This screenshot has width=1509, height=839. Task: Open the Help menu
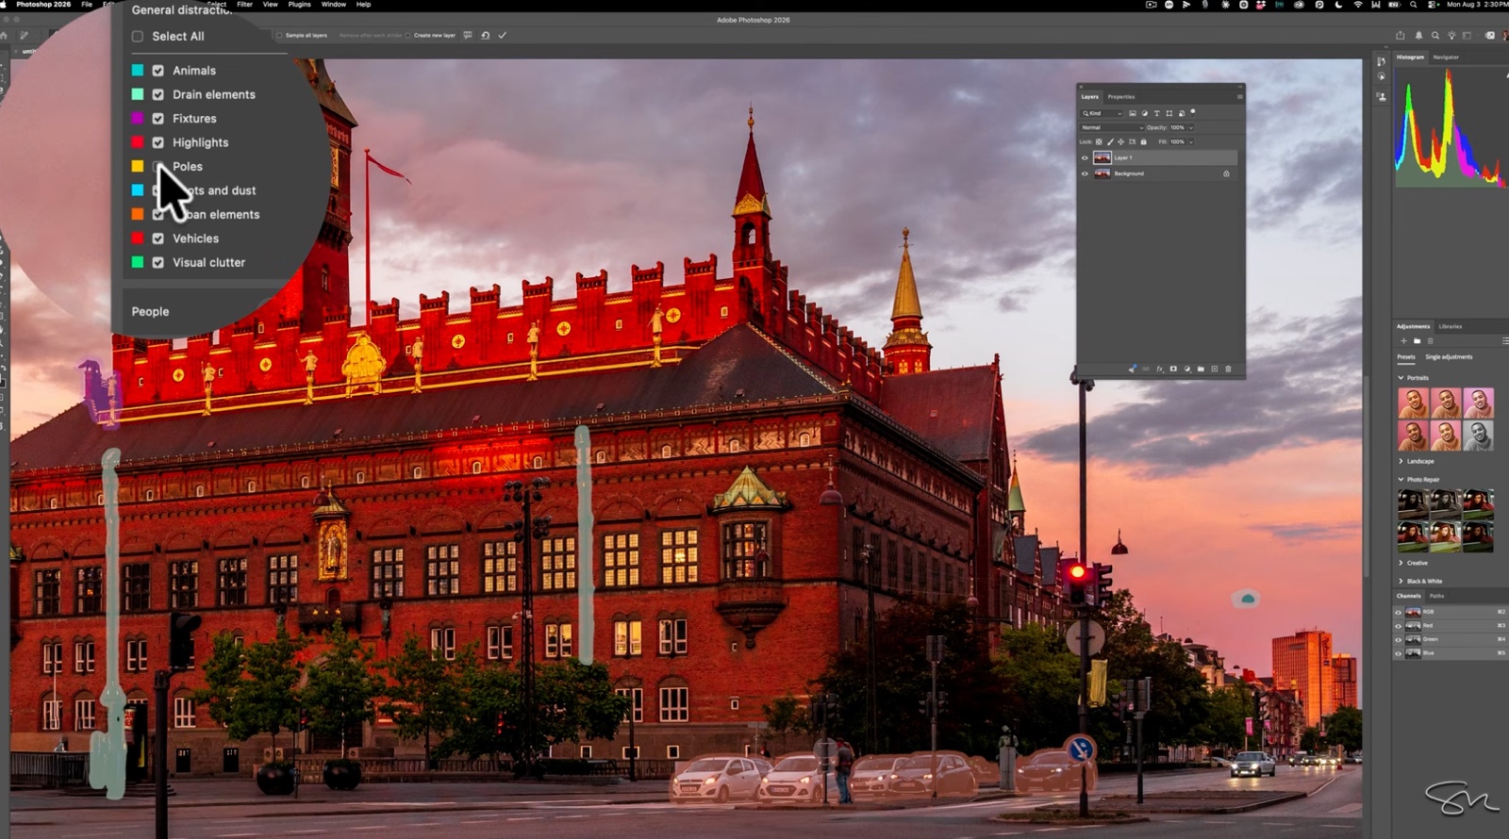click(x=363, y=5)
